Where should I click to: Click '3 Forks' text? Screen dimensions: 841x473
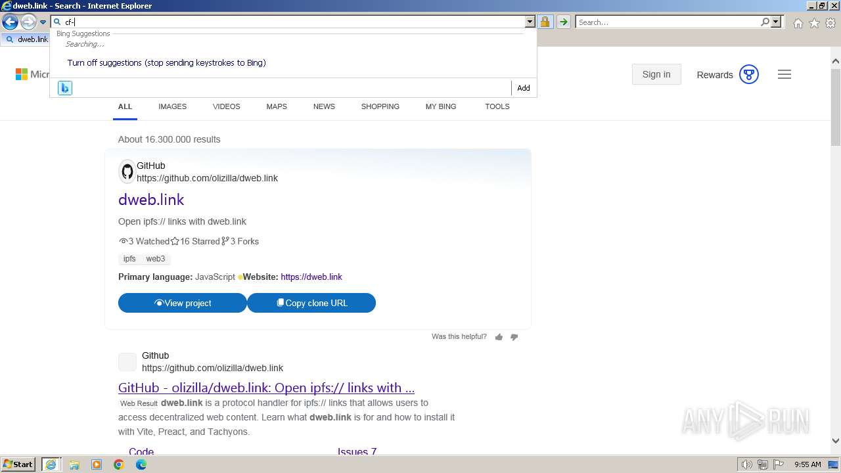coord(244,241)
